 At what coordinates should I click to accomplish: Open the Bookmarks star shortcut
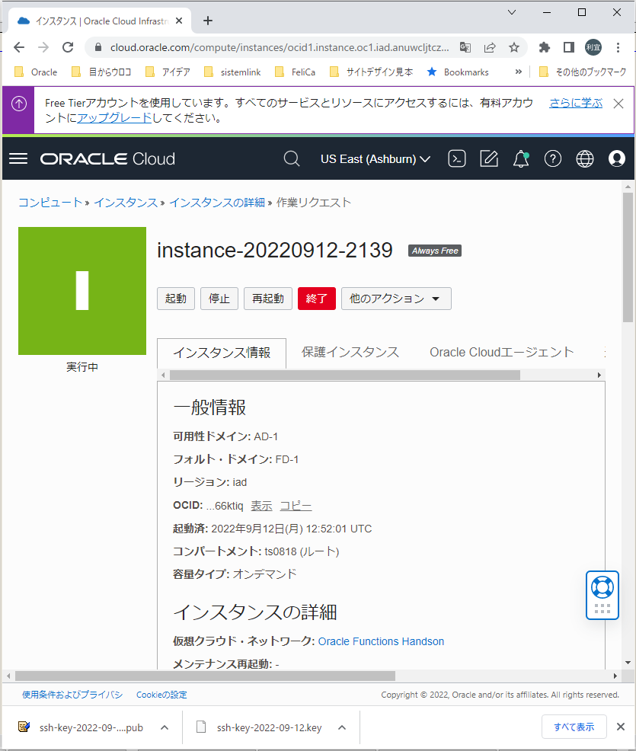tap(458, 72)
